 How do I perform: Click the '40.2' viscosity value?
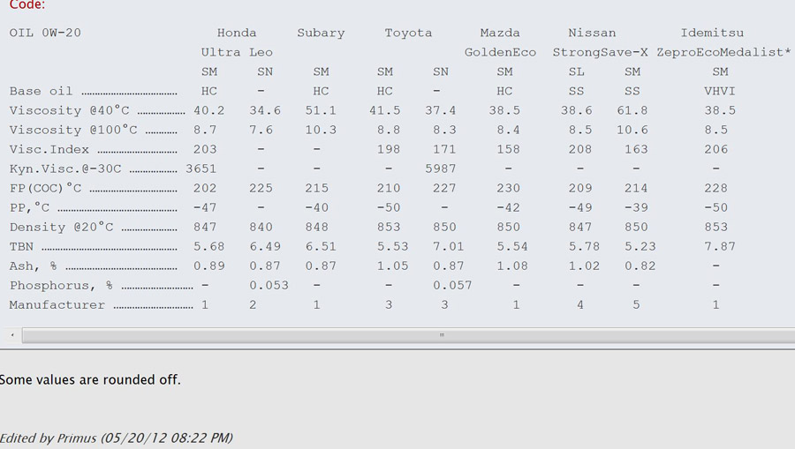click(208, 110)
